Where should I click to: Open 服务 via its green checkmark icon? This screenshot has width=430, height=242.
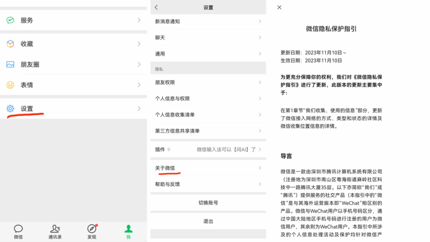tap(10, 20)
